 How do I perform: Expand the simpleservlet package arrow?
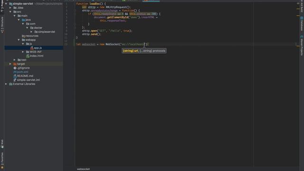point(31,32)
